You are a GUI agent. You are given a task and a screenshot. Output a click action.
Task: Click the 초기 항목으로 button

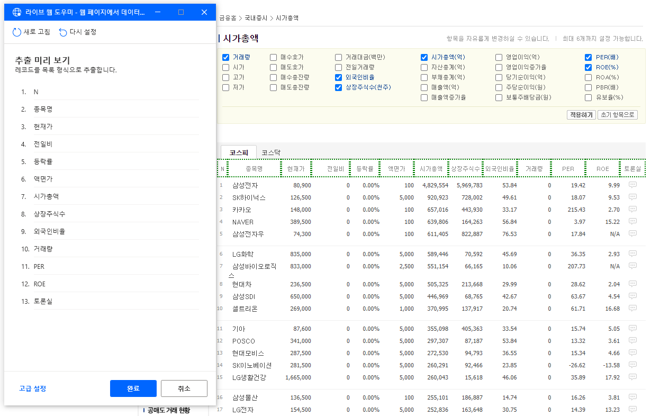click(618, 115)
